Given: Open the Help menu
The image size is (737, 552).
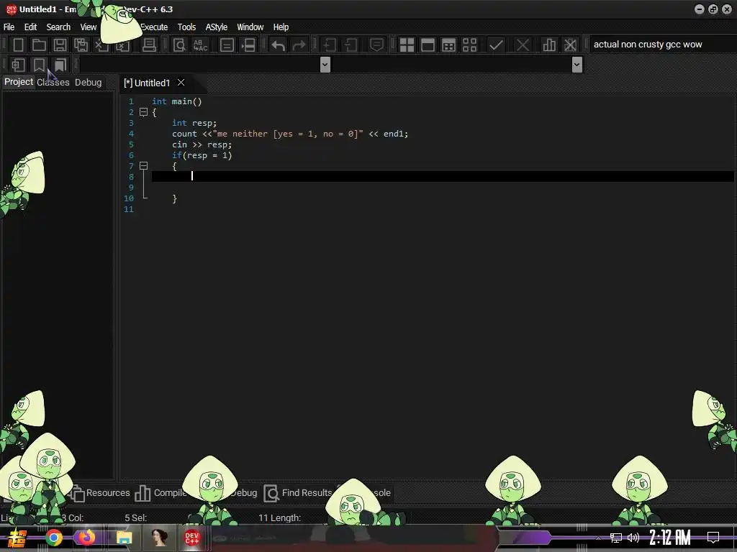Looking at the screenshot, I should tap(281, 27).
